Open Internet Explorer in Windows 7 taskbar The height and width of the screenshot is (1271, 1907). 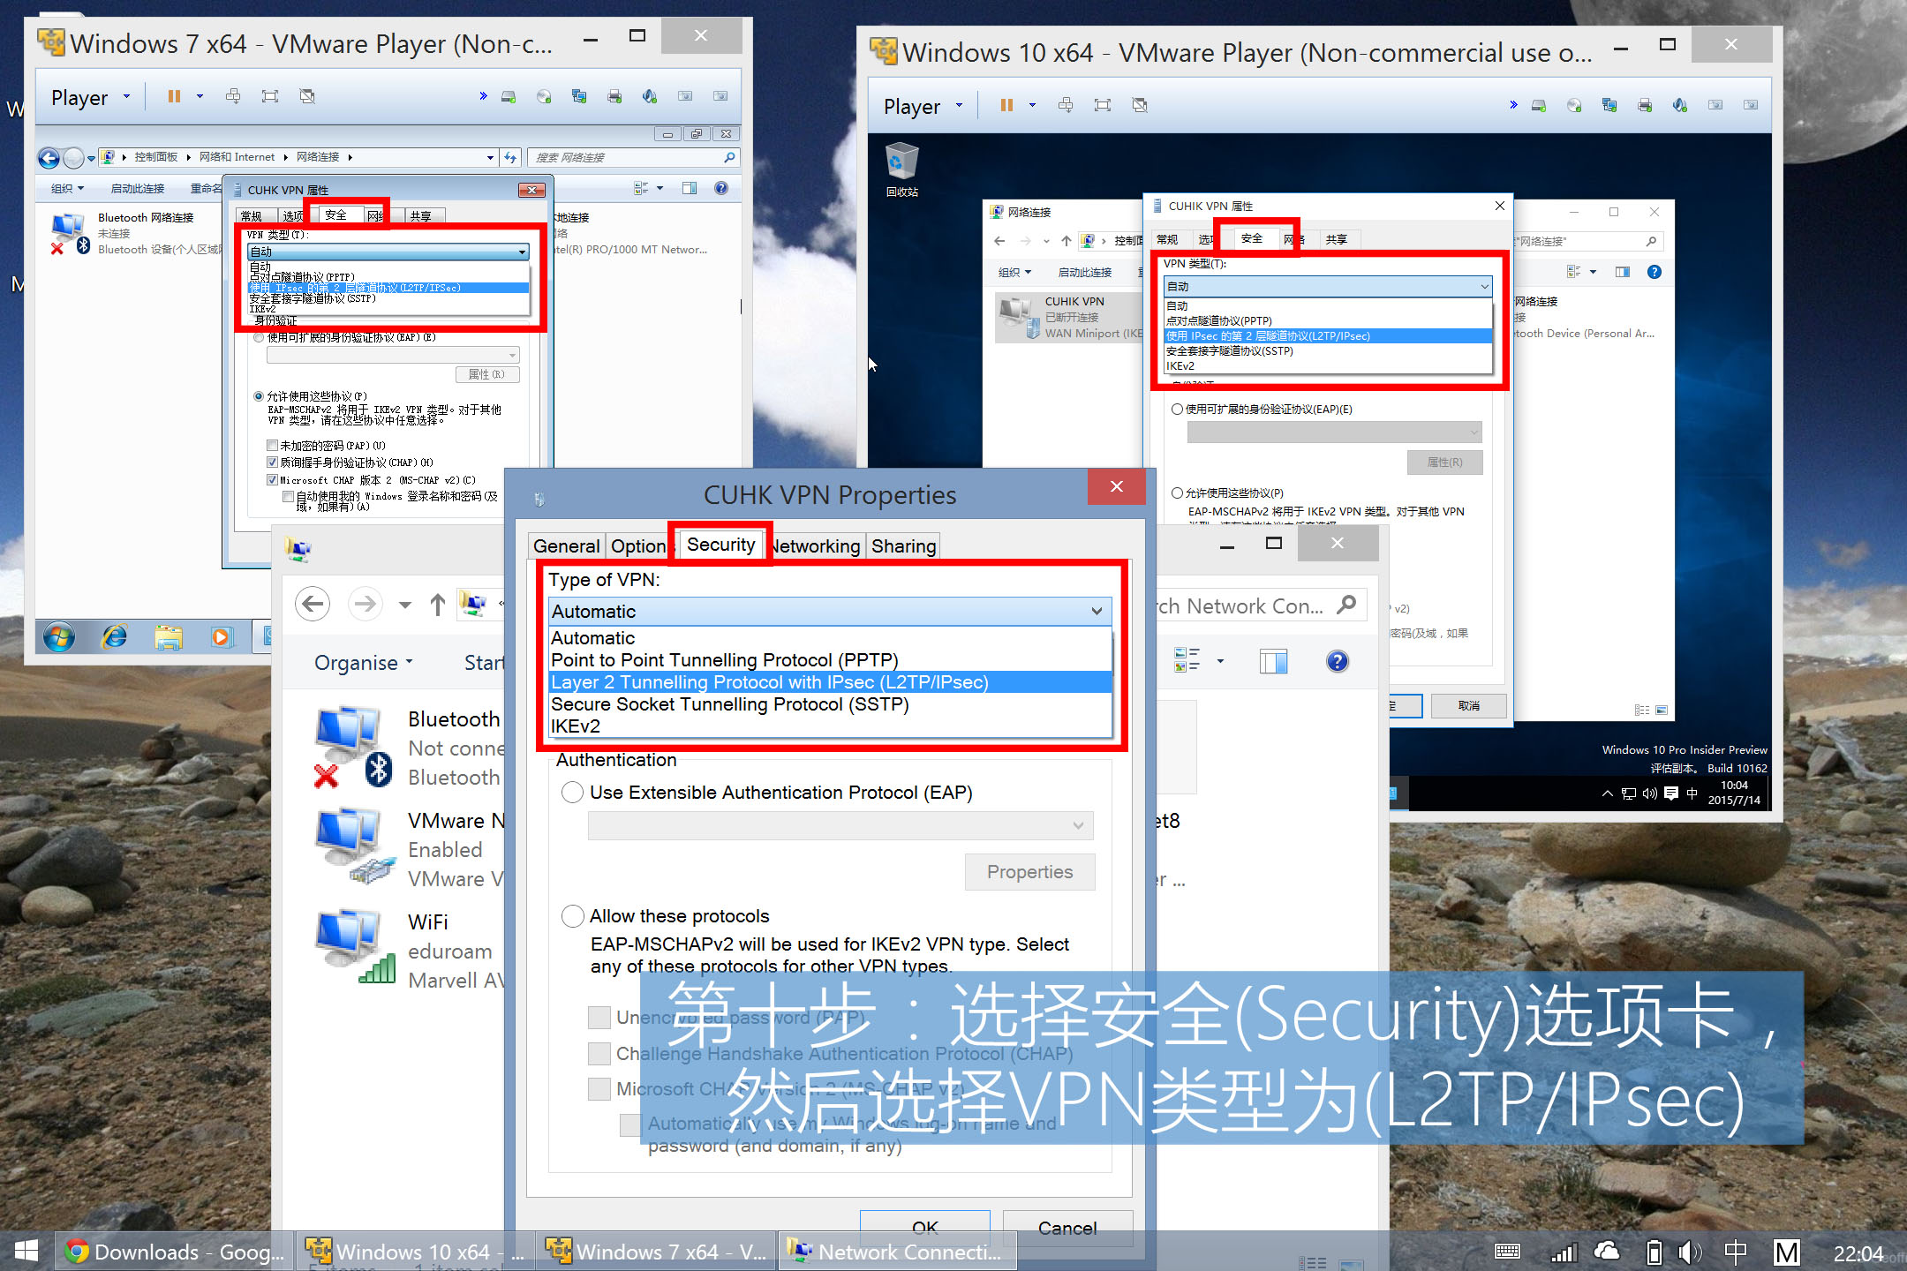(115, 636)
